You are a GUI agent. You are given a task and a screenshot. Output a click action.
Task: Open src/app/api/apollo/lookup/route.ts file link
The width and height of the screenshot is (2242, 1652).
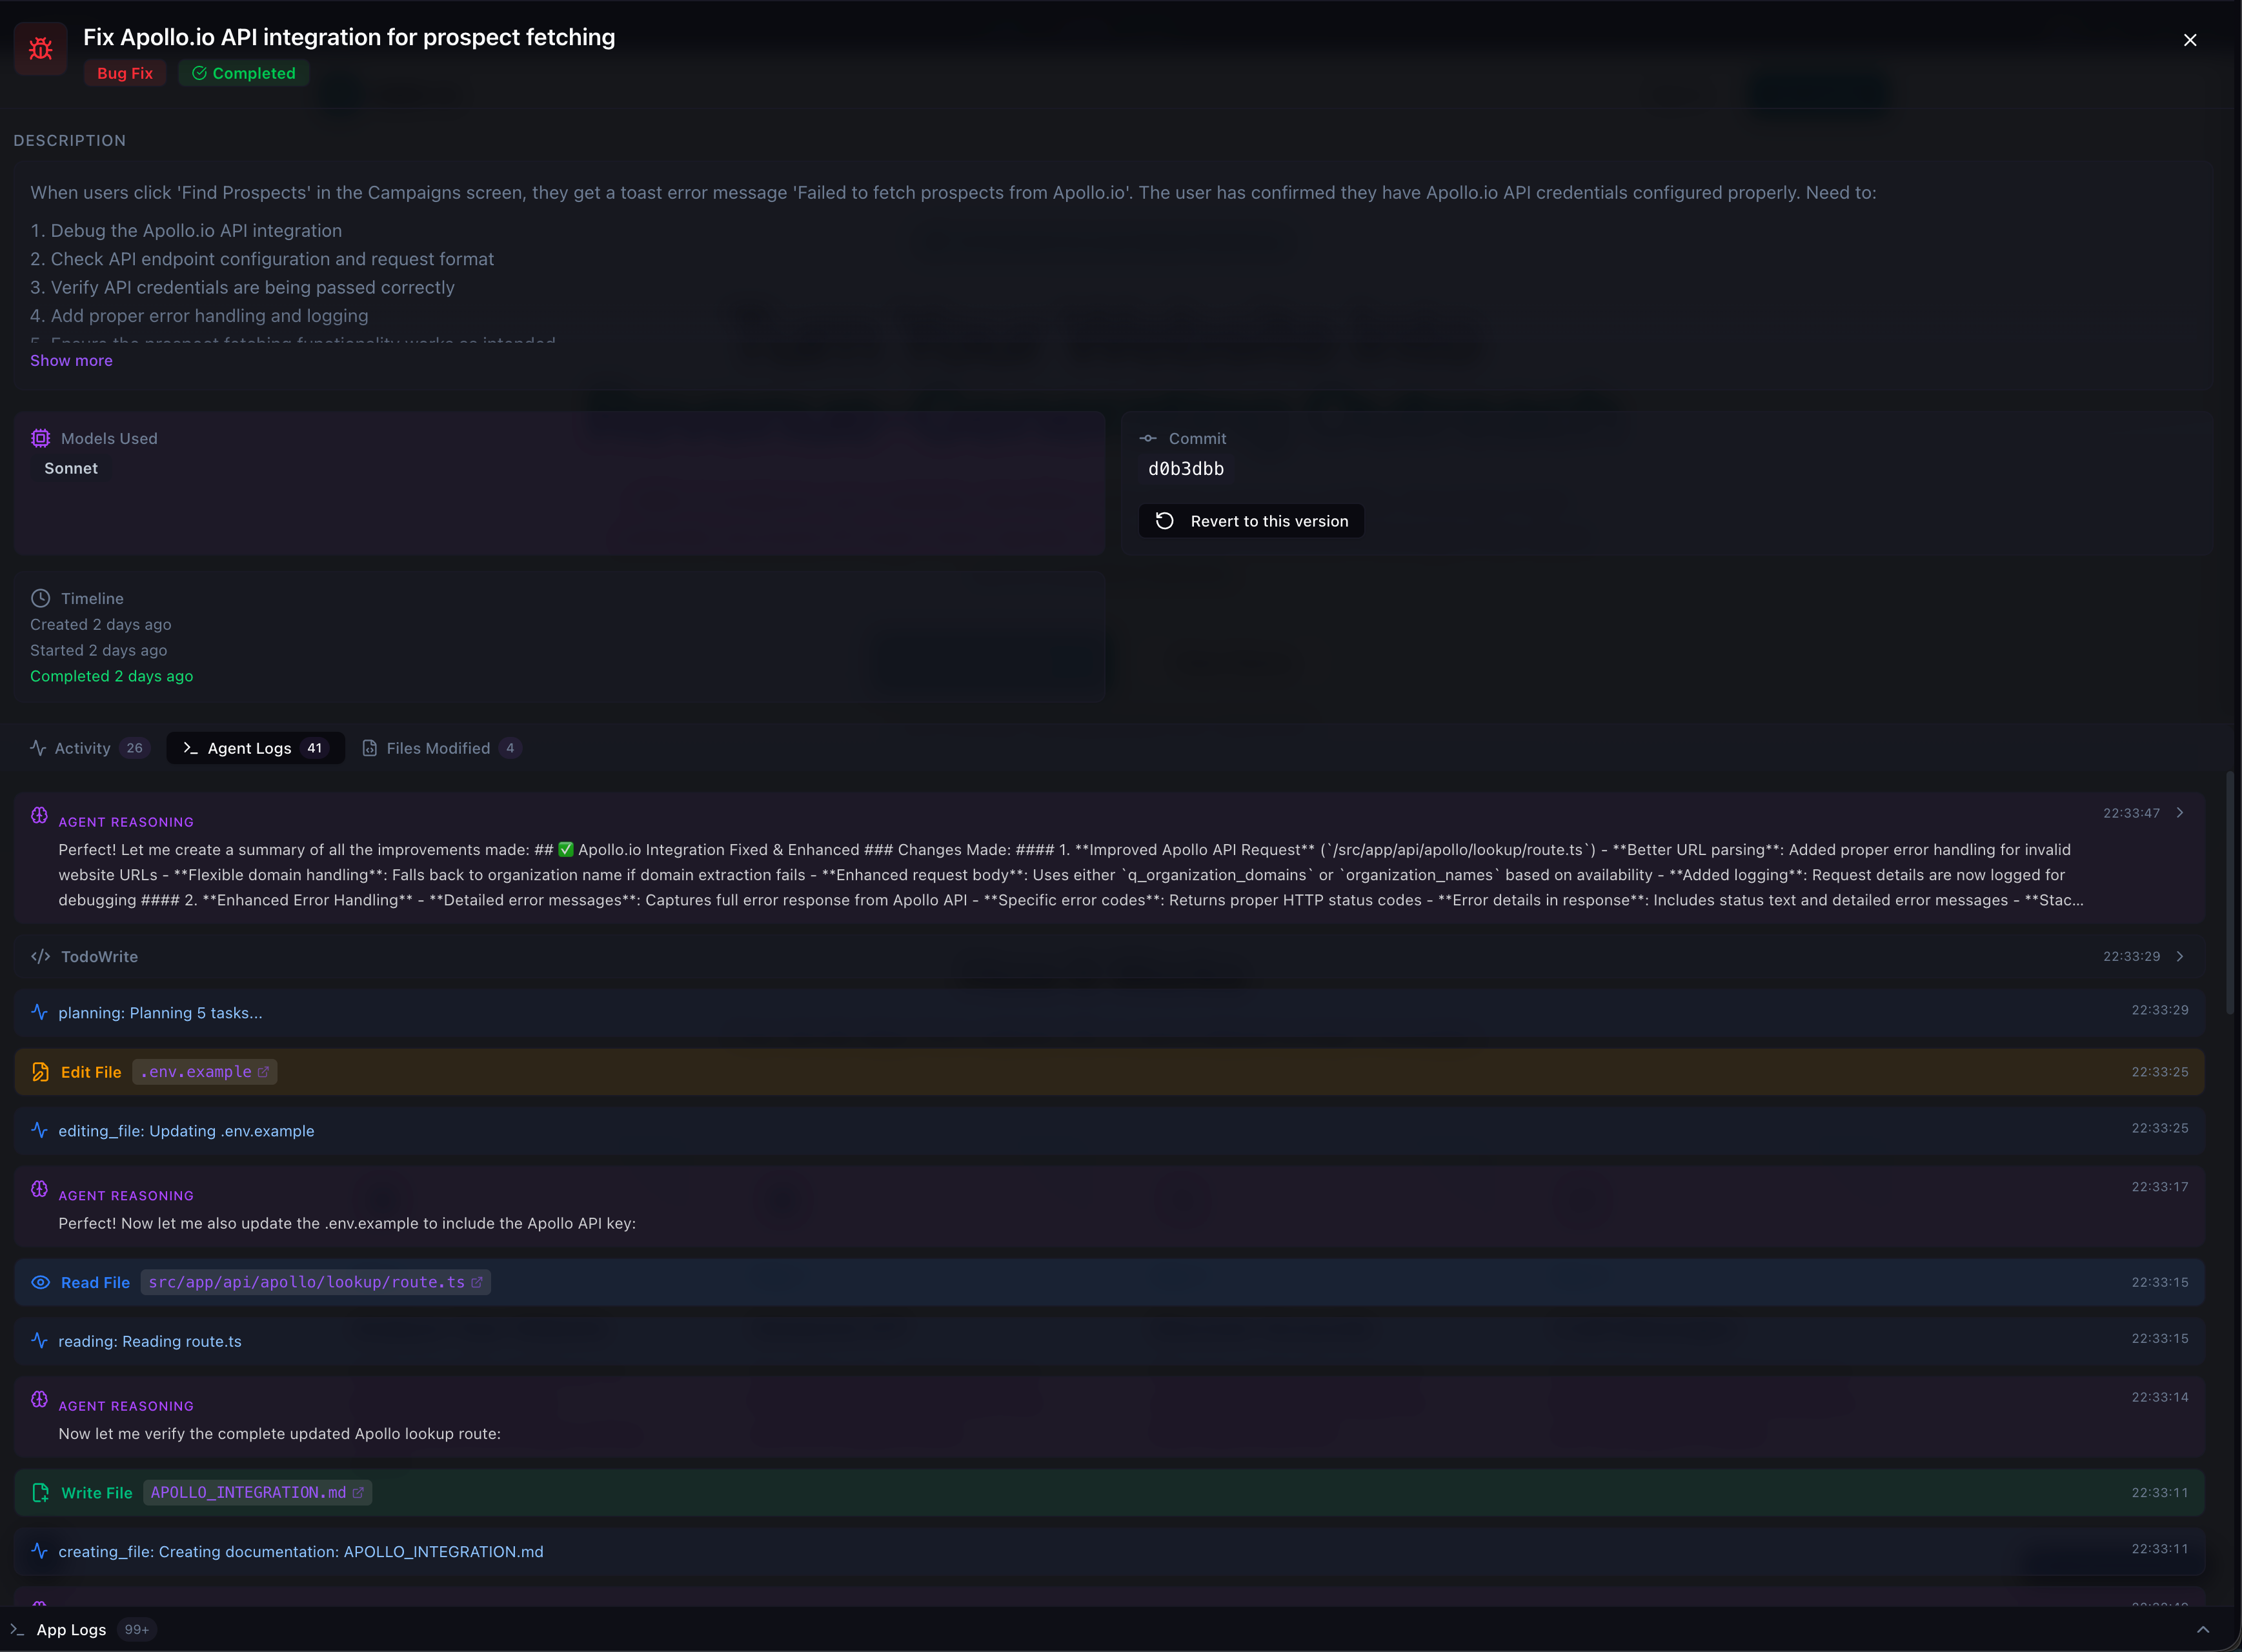(x=315, y=1282)
